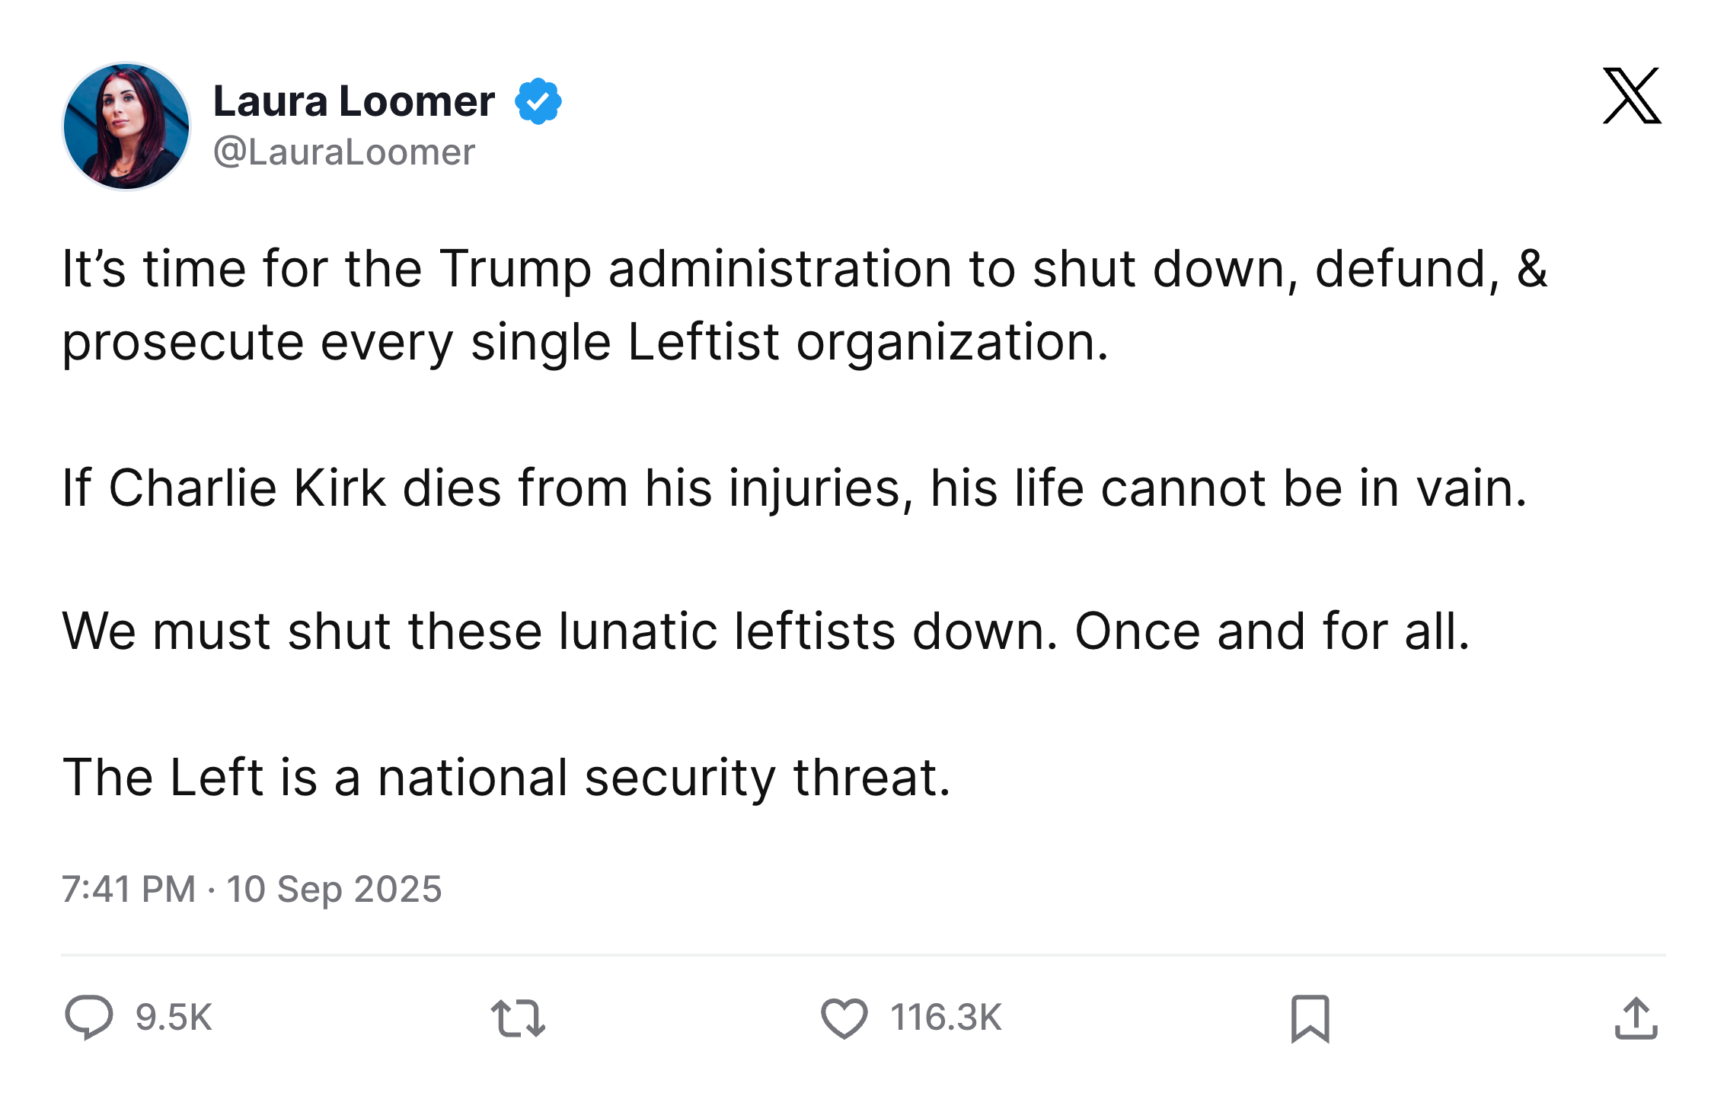
Task: Click the line starting "It's time for the Trump"
Action: pyautogui.click(x=804, y=269)
